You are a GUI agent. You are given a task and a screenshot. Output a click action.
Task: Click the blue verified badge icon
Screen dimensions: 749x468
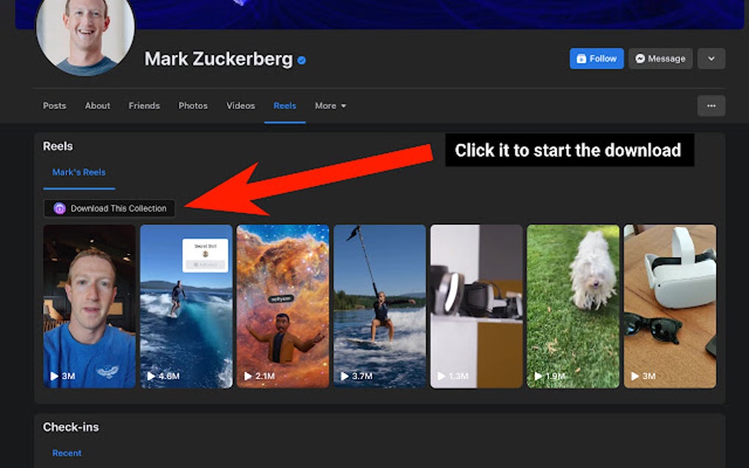pos(301,60)
